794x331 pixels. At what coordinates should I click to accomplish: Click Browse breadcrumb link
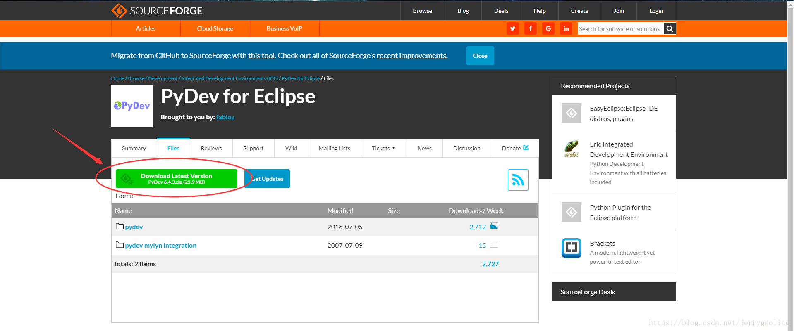point(136,78)
